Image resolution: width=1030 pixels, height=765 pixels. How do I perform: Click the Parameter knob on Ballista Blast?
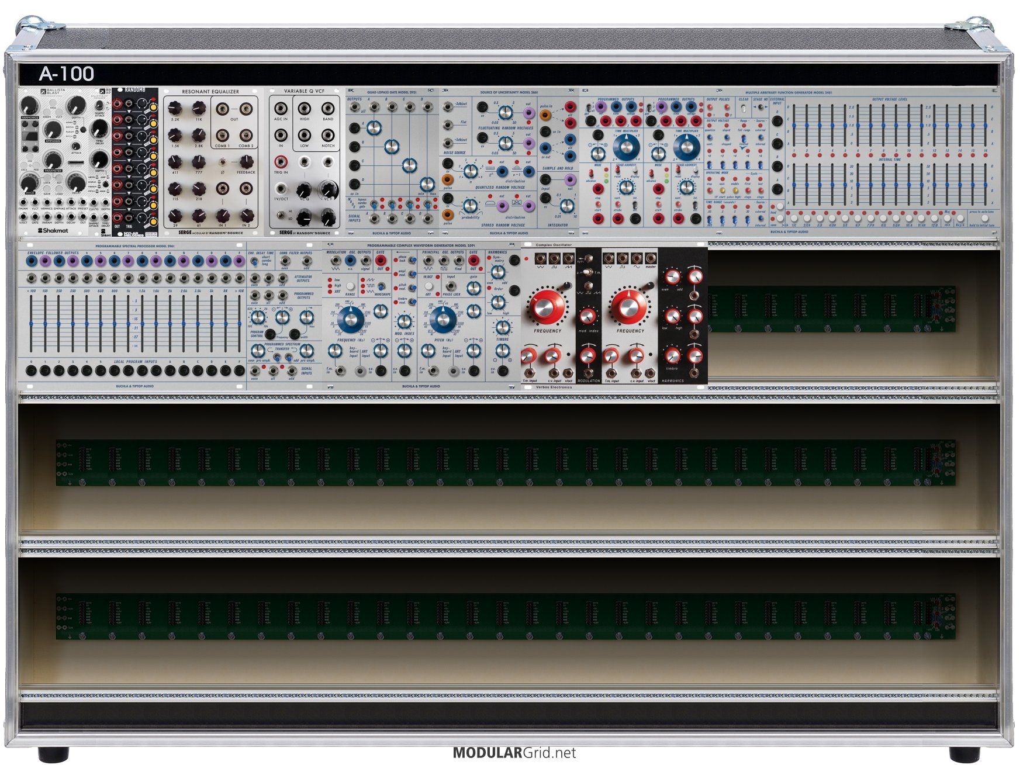(53, 159)
